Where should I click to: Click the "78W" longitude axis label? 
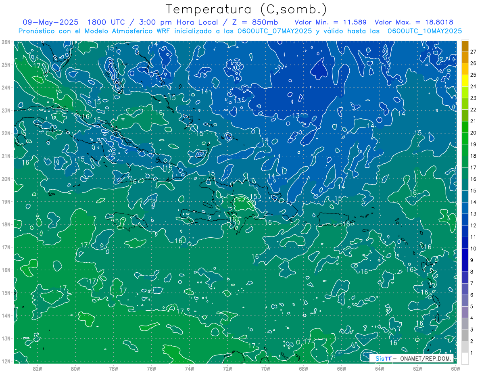(113, 368)
